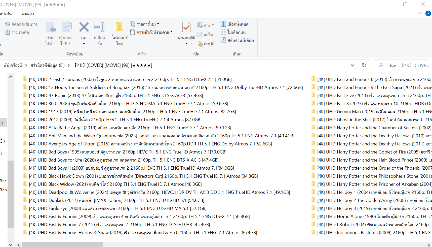Click navigation pane scrollbar up arrow

(x=11, y=76)
